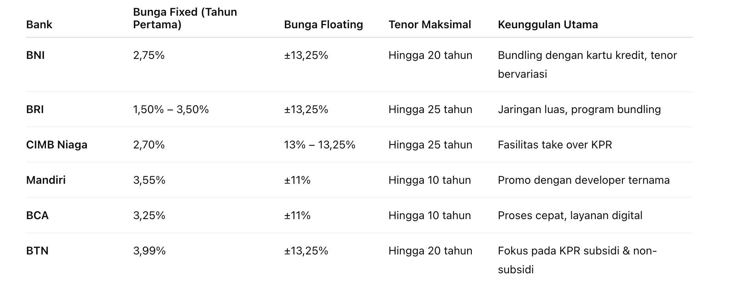729x300 pixels.
Task: Click the 'Fasilitas take over KPR' text
Action: (554, 145)
